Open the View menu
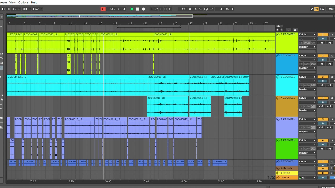This screenshot has height=188, width=335. pos(12,2)
